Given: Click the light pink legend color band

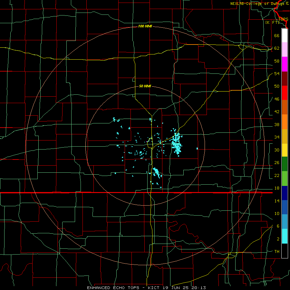Looking at the screenshot, I should click(x=285, y=50).
